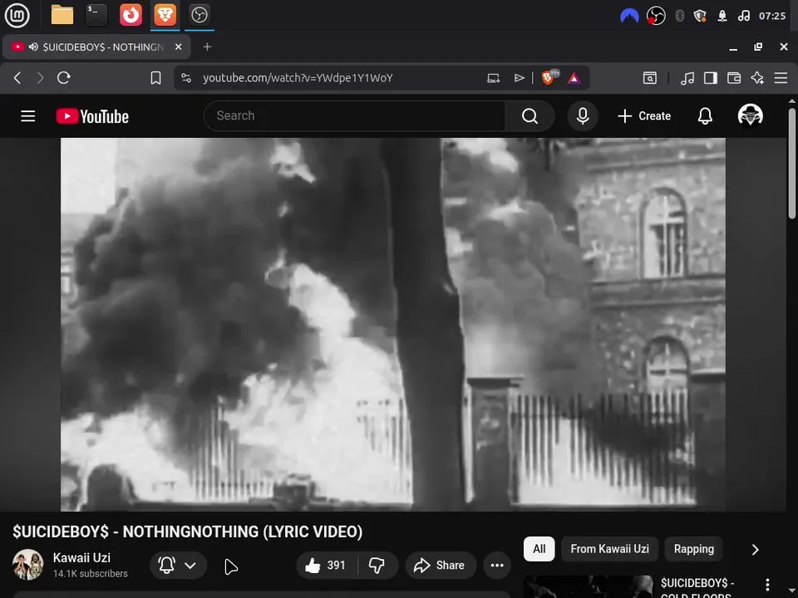798x598 pixels.
Task: Open more actions three-dot button
Action: coord(497,565)
